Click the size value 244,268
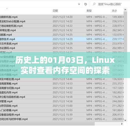Screen dimensions: 130x130 pos(117,101)
